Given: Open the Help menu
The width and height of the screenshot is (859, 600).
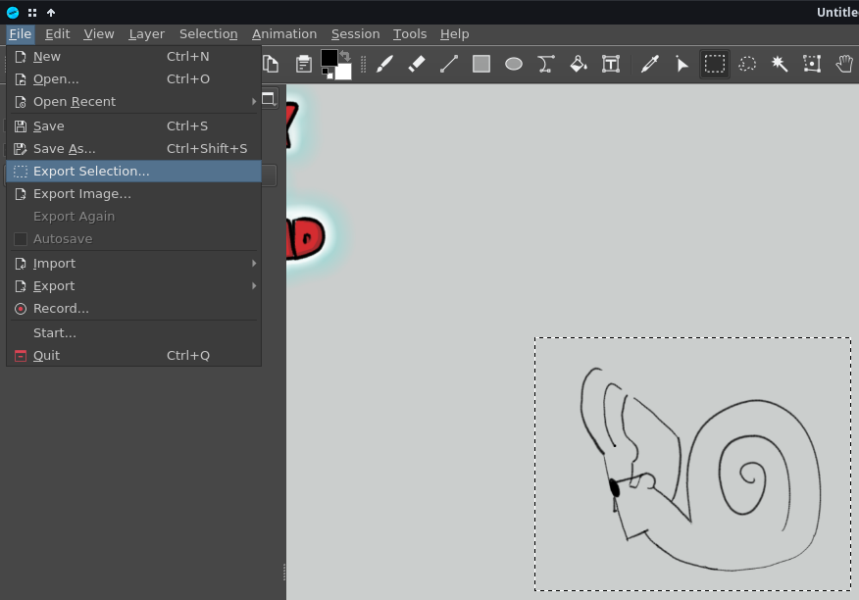Looking at the screenshot, I should click(x=455, y=34).
